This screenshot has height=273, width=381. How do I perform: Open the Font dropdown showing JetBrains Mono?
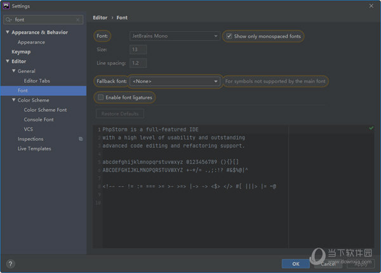(175, 36)
